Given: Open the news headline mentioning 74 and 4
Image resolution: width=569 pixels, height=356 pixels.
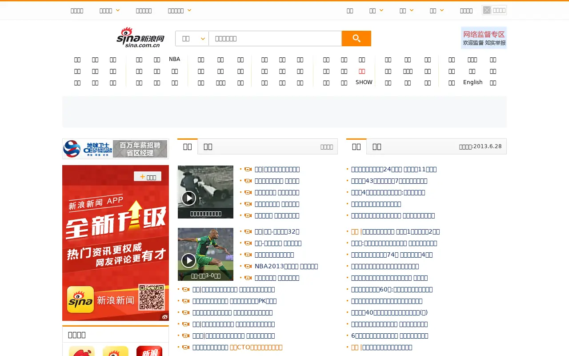Looking at the screenshot, I should coord(392,255).
